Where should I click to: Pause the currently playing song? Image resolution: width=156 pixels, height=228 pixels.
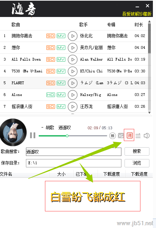[33, 135]
